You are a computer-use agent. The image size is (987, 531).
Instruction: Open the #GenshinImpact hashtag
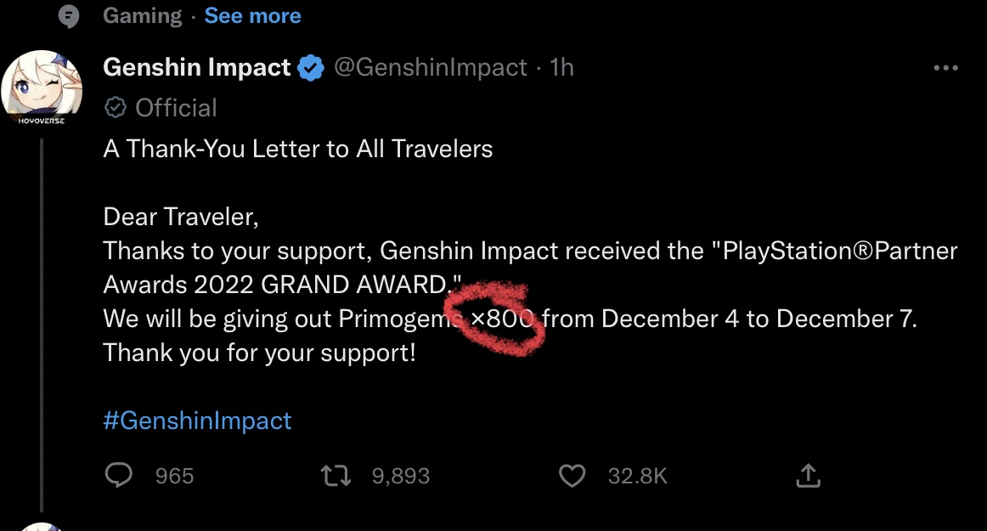pos(197,421)
